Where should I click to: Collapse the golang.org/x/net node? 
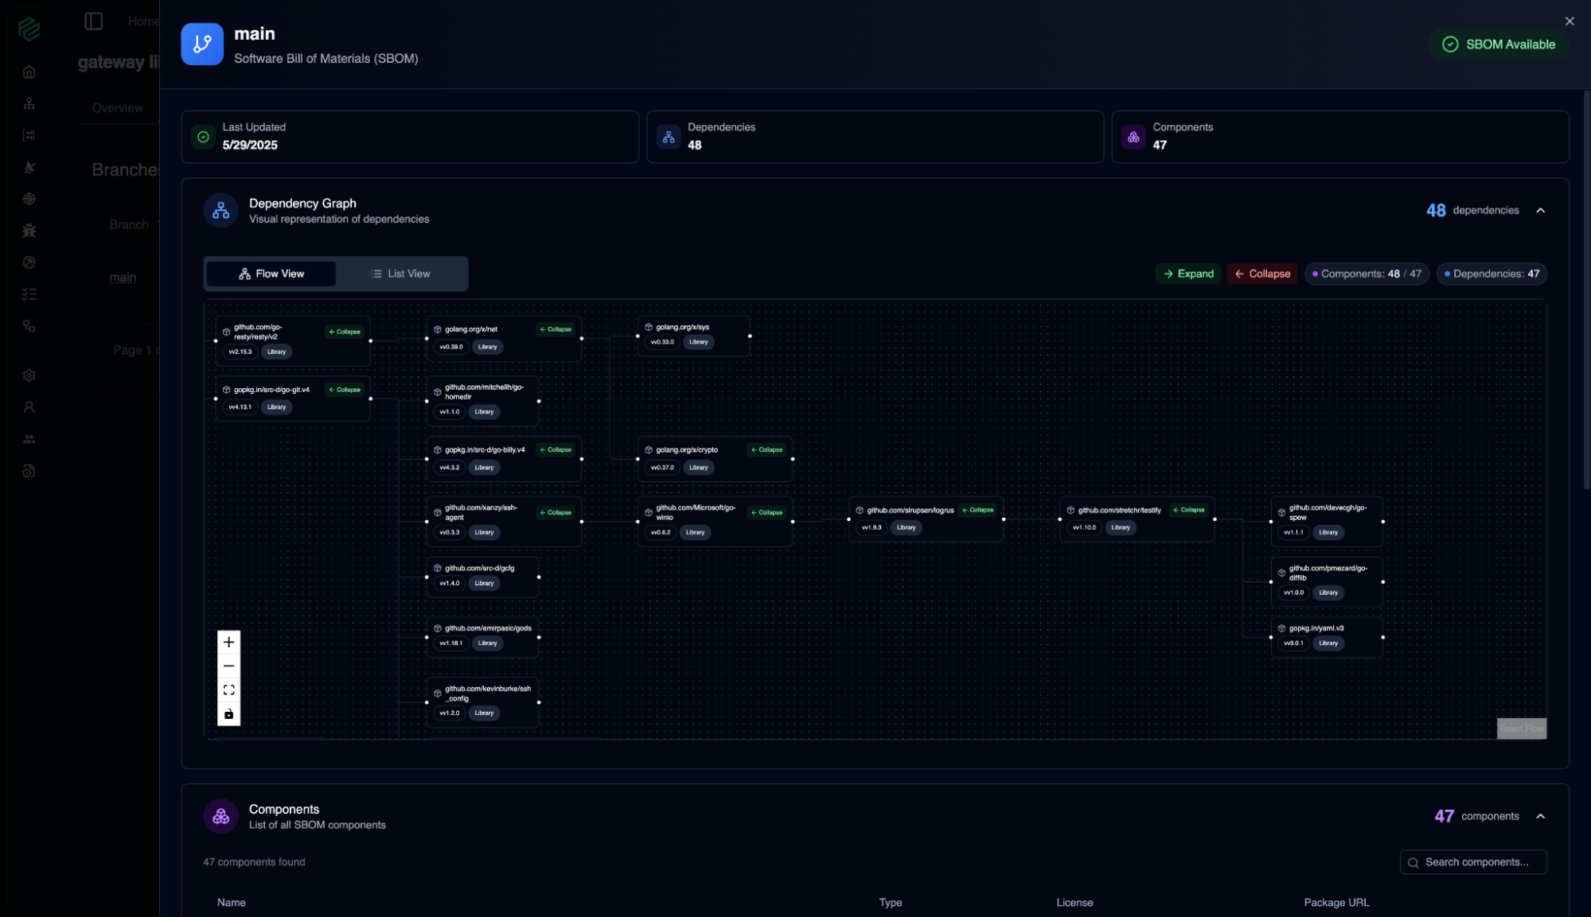coord(556,329)
